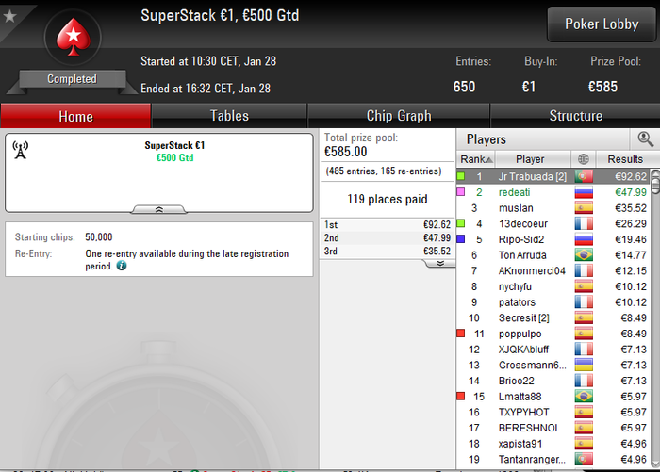This screenshot has width=660, height=472.
Task: Click the Poker Lobby button
Action: pos(602,24)
